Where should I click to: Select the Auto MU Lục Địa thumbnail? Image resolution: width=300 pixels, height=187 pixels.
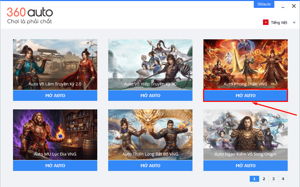55,135
